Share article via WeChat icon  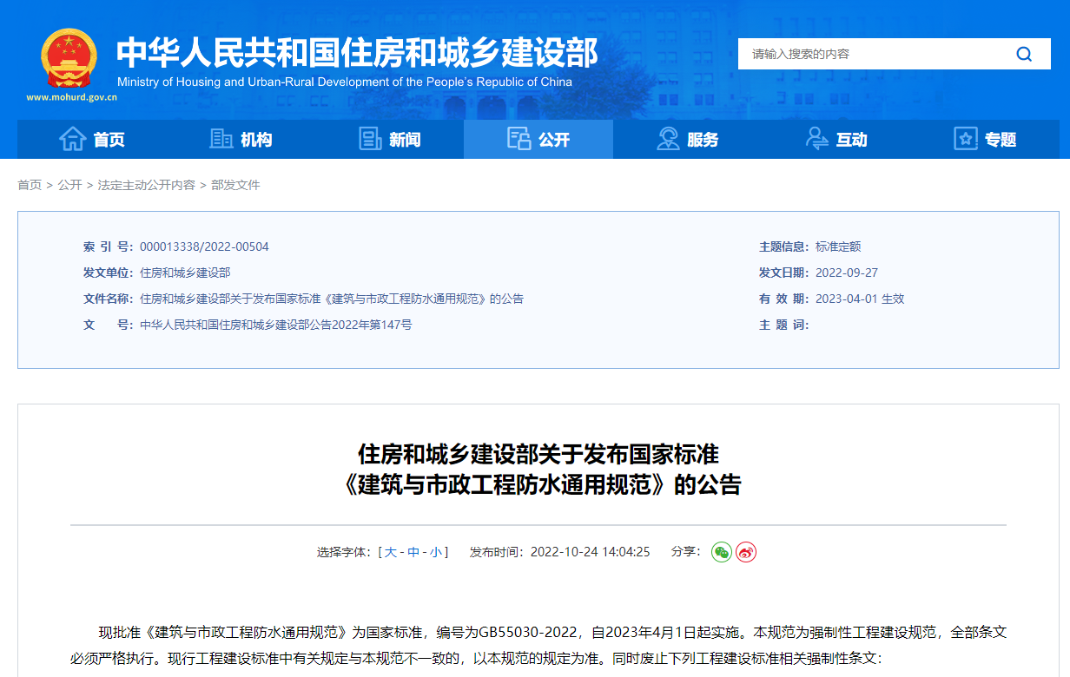click(x=722, y=552)
